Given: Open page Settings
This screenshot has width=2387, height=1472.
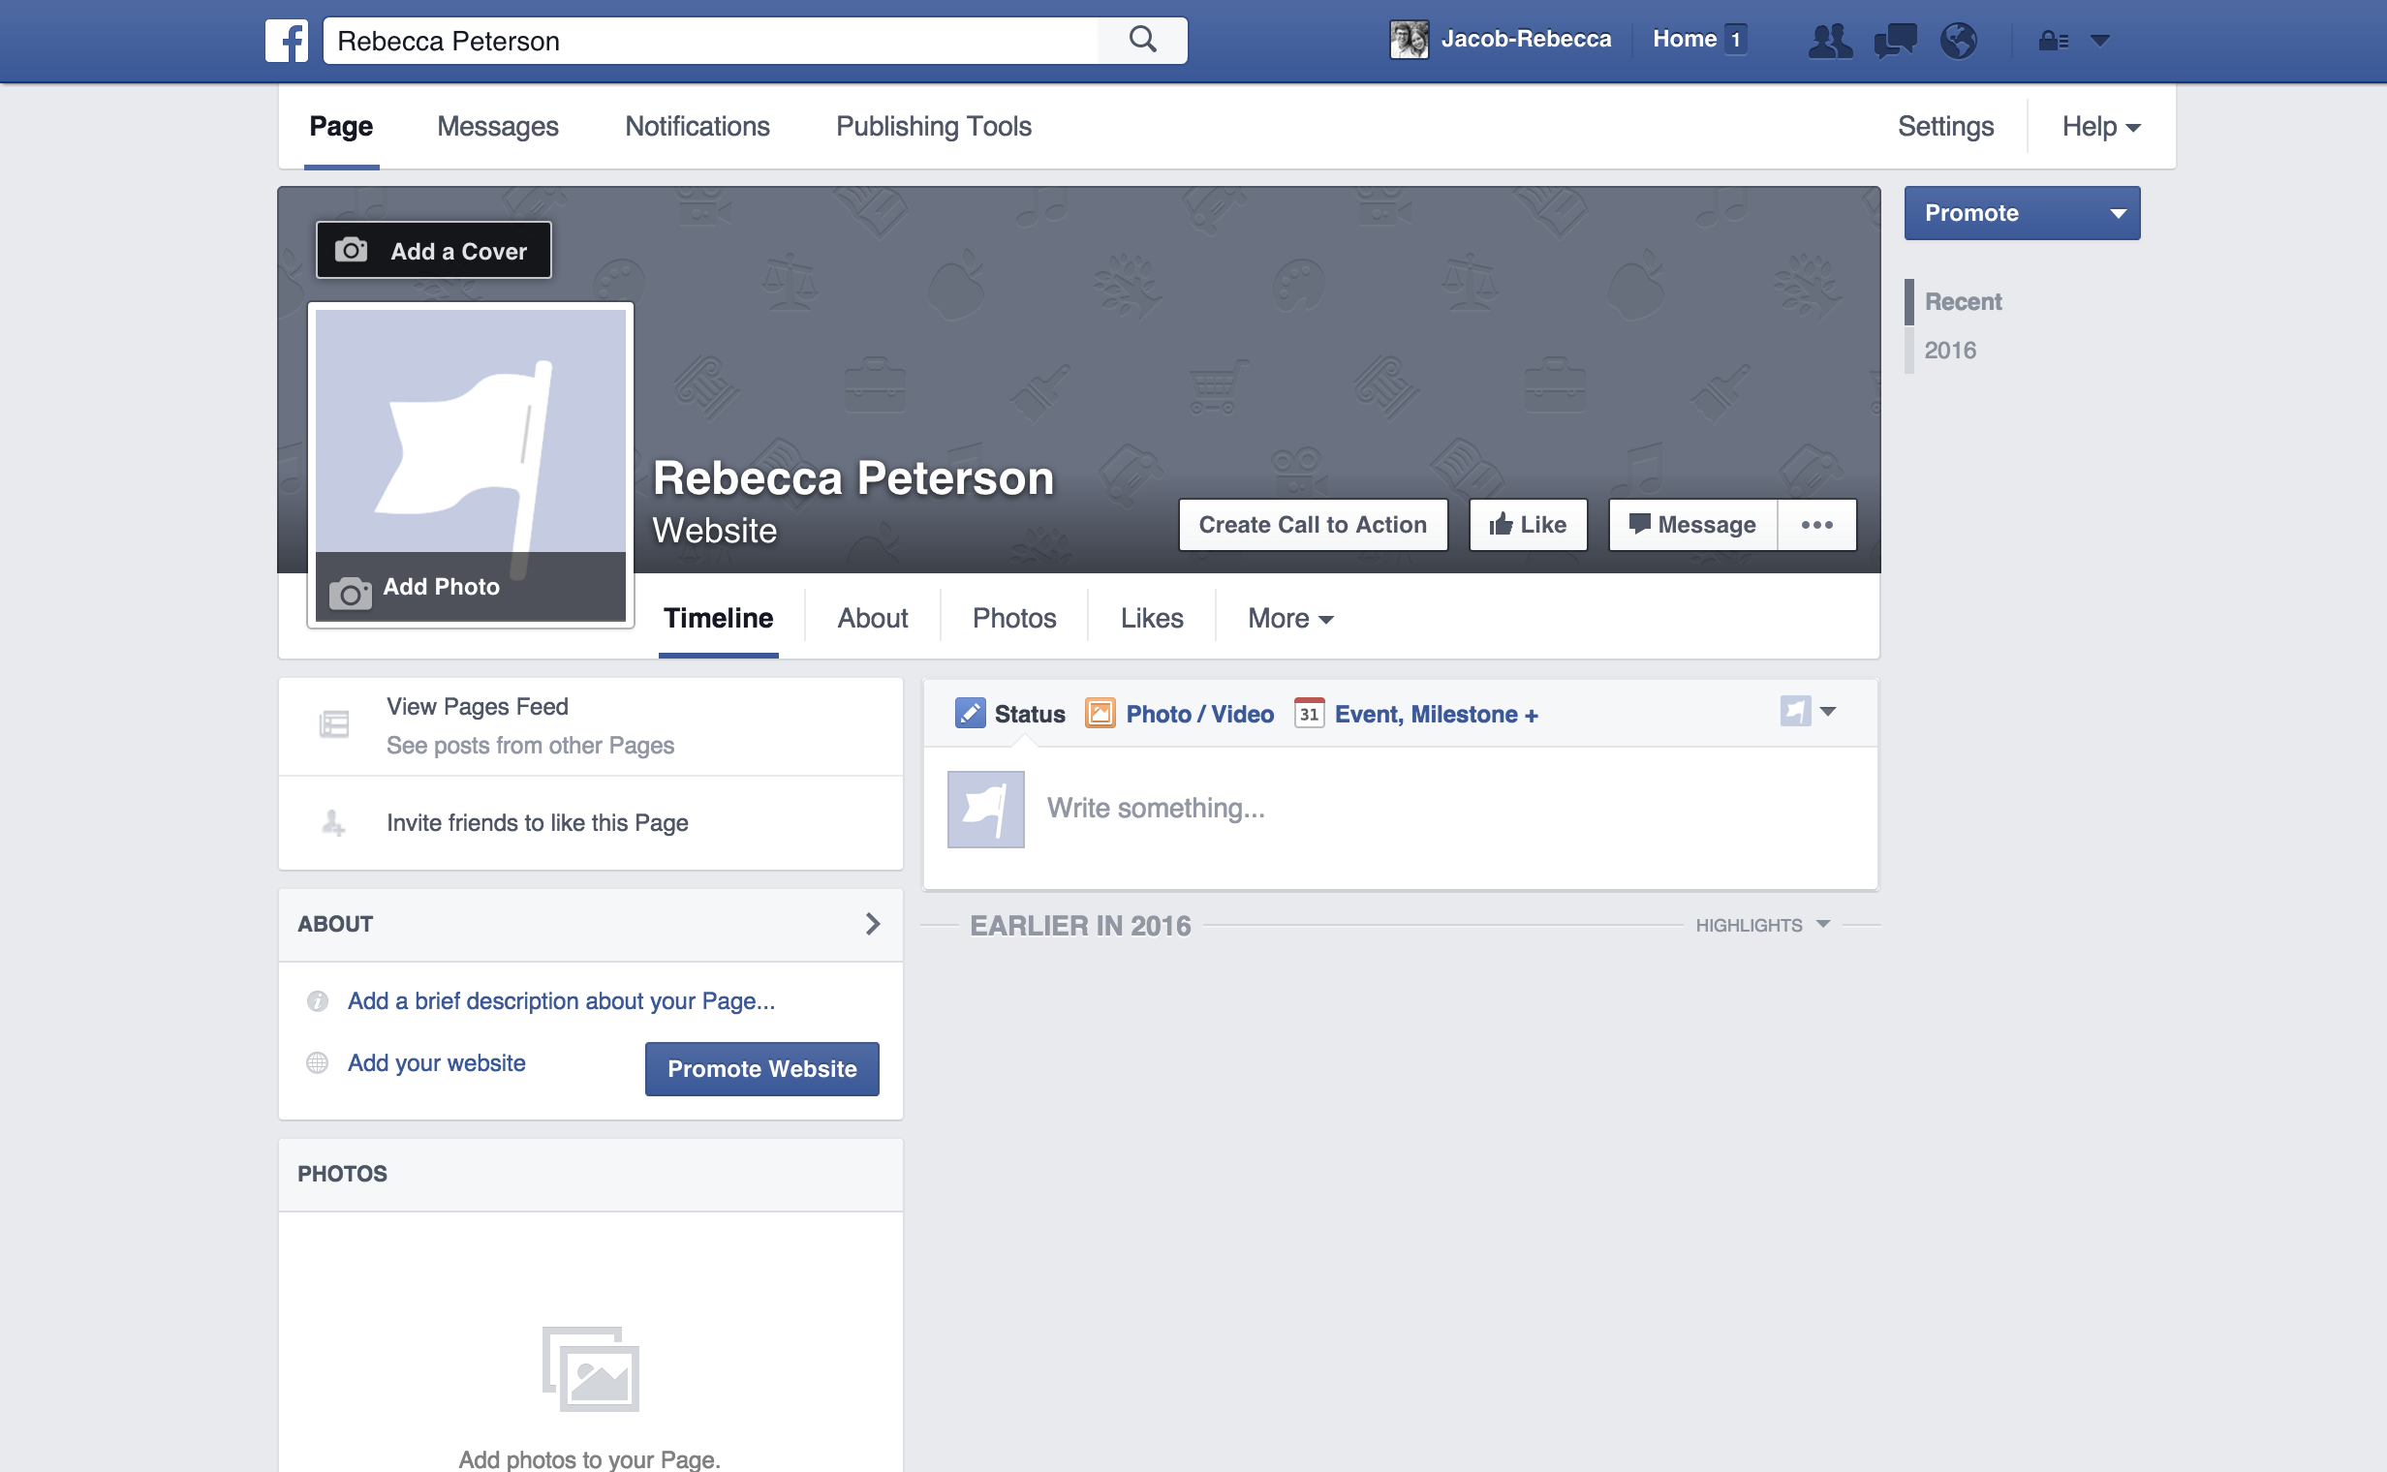Looking at the screenshot, I should coord(1945,127).
